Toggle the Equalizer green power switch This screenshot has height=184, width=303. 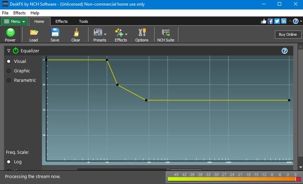(16, 51)
